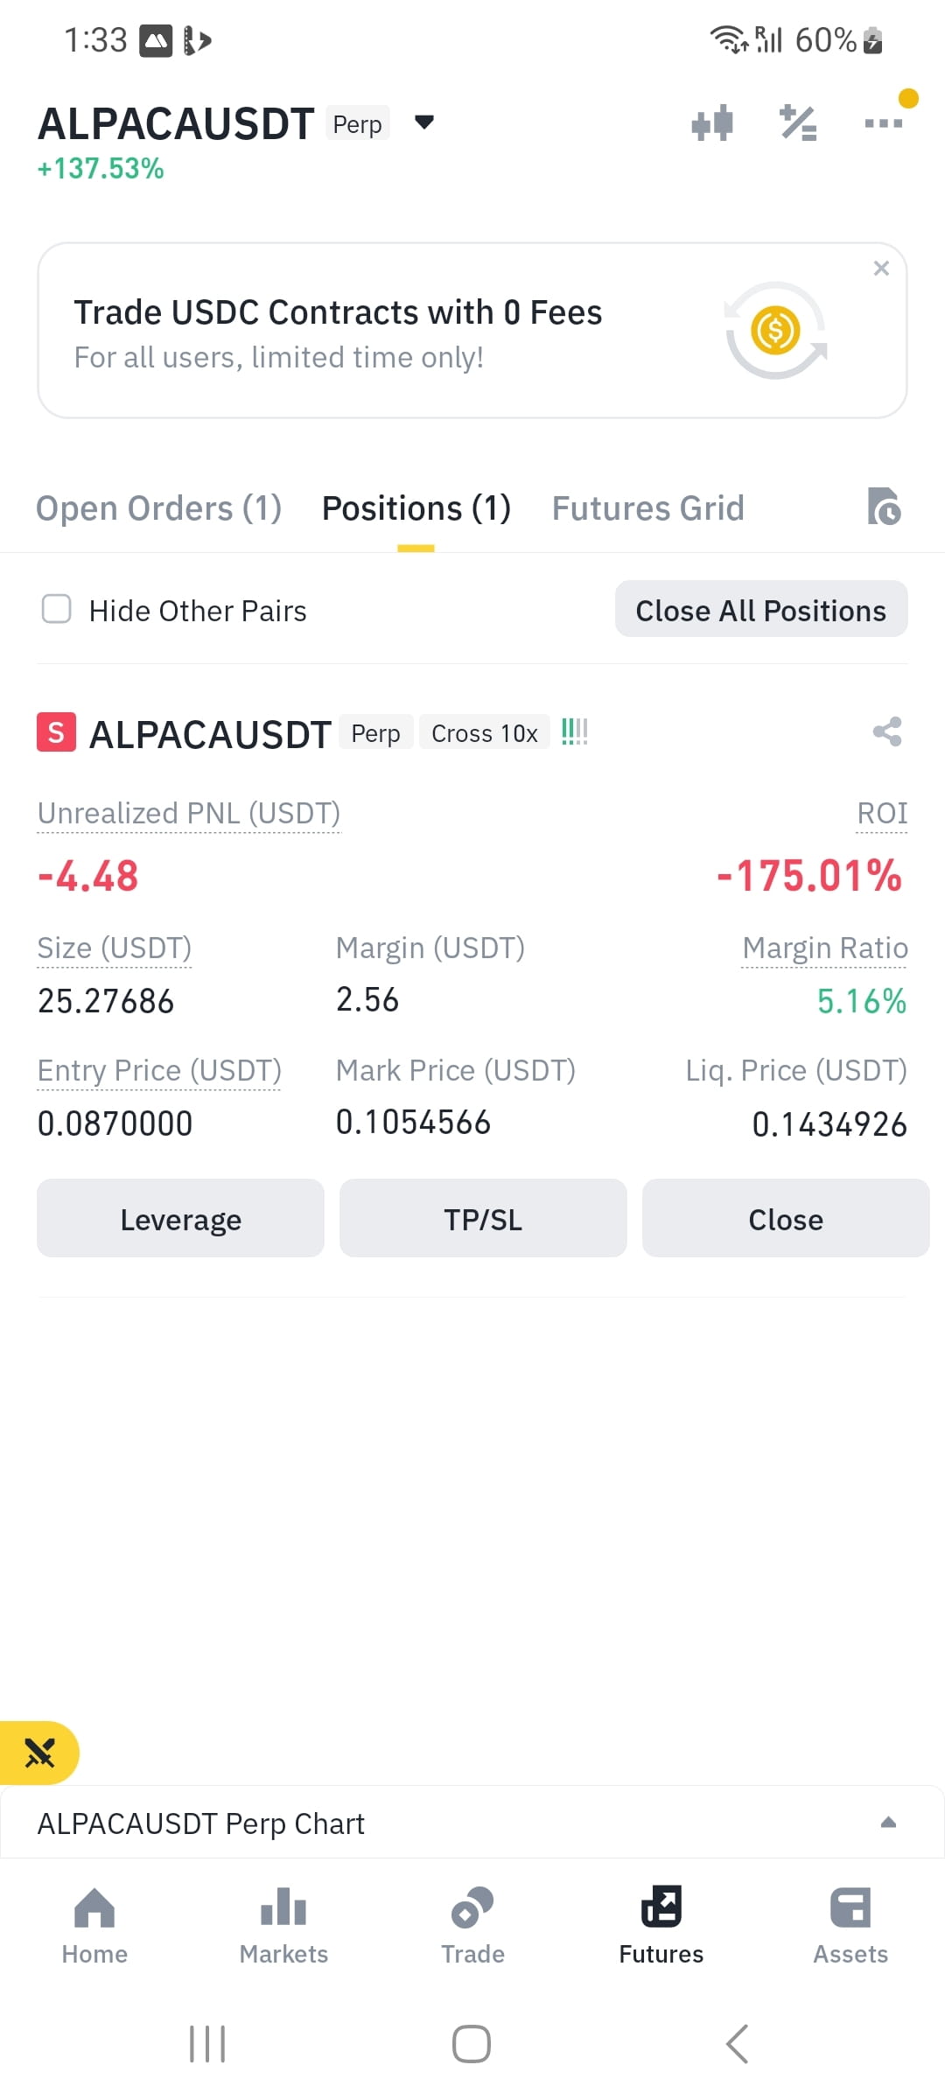Open the candlestick chart icon
Image resolution: width=945 pixels, height=2100 pixels.
coord(712,123)
